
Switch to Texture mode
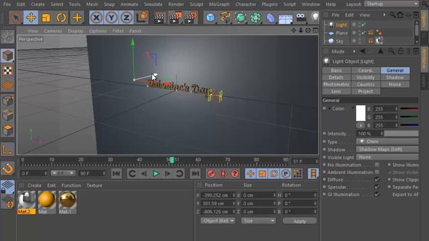click(x=7, y=70)
